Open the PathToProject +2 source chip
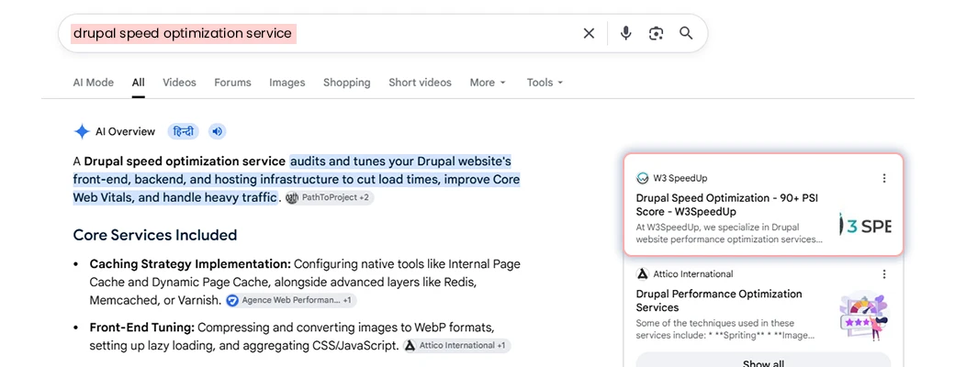 329,198
